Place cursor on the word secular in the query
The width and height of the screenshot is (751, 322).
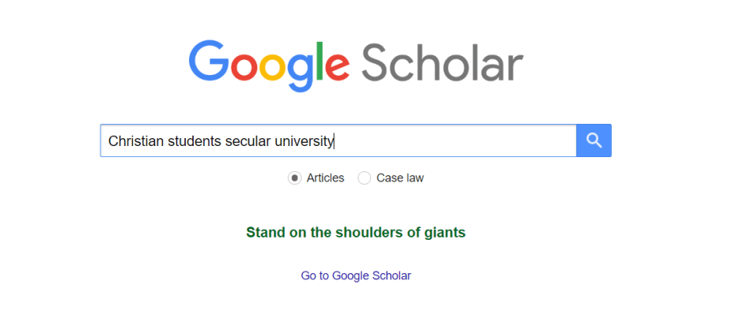click(x=246, y=141)
